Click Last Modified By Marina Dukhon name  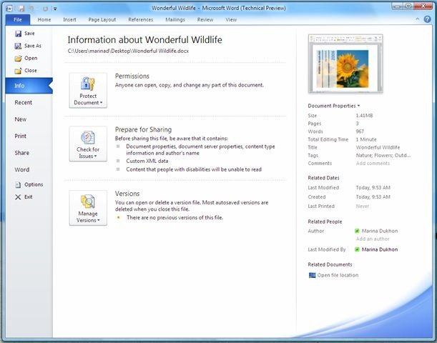point(380,249)
